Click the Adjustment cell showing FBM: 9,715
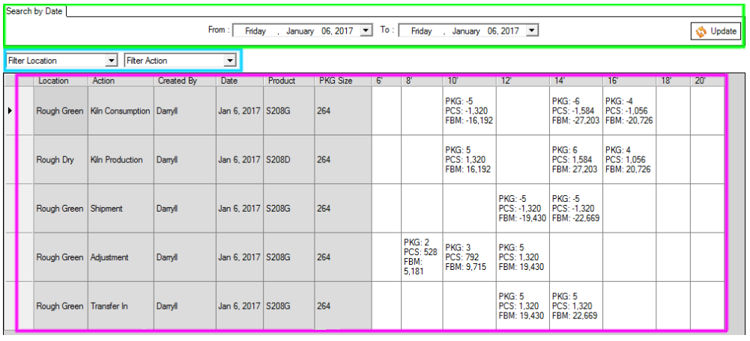 click(x=469, y=257)
